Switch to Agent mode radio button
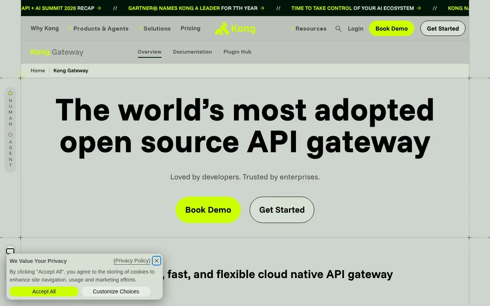The height and width of the screenshot is (306, 490). (x=10, y=135)
